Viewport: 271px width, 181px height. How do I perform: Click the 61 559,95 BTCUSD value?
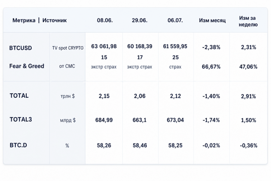click(x=175, y=47)
